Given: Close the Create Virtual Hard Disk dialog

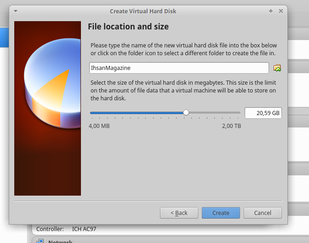Looking at the screenshot, I should point(281,11).
